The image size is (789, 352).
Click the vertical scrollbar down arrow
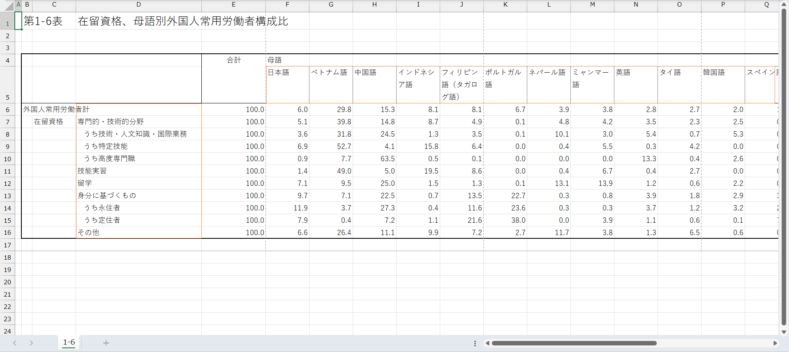click(x=784, y=332)
